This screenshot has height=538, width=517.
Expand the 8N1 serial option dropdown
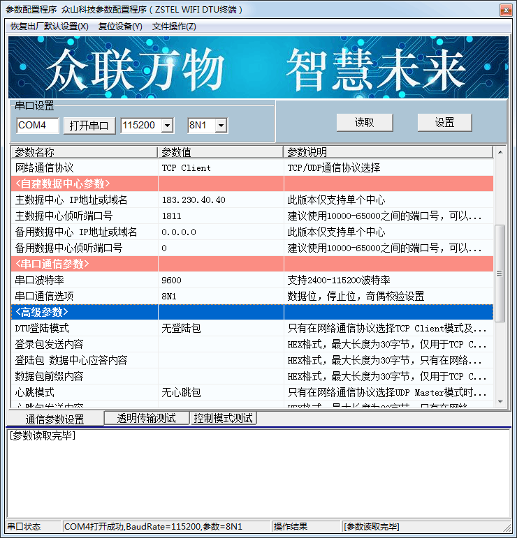(x=221, y=126)
